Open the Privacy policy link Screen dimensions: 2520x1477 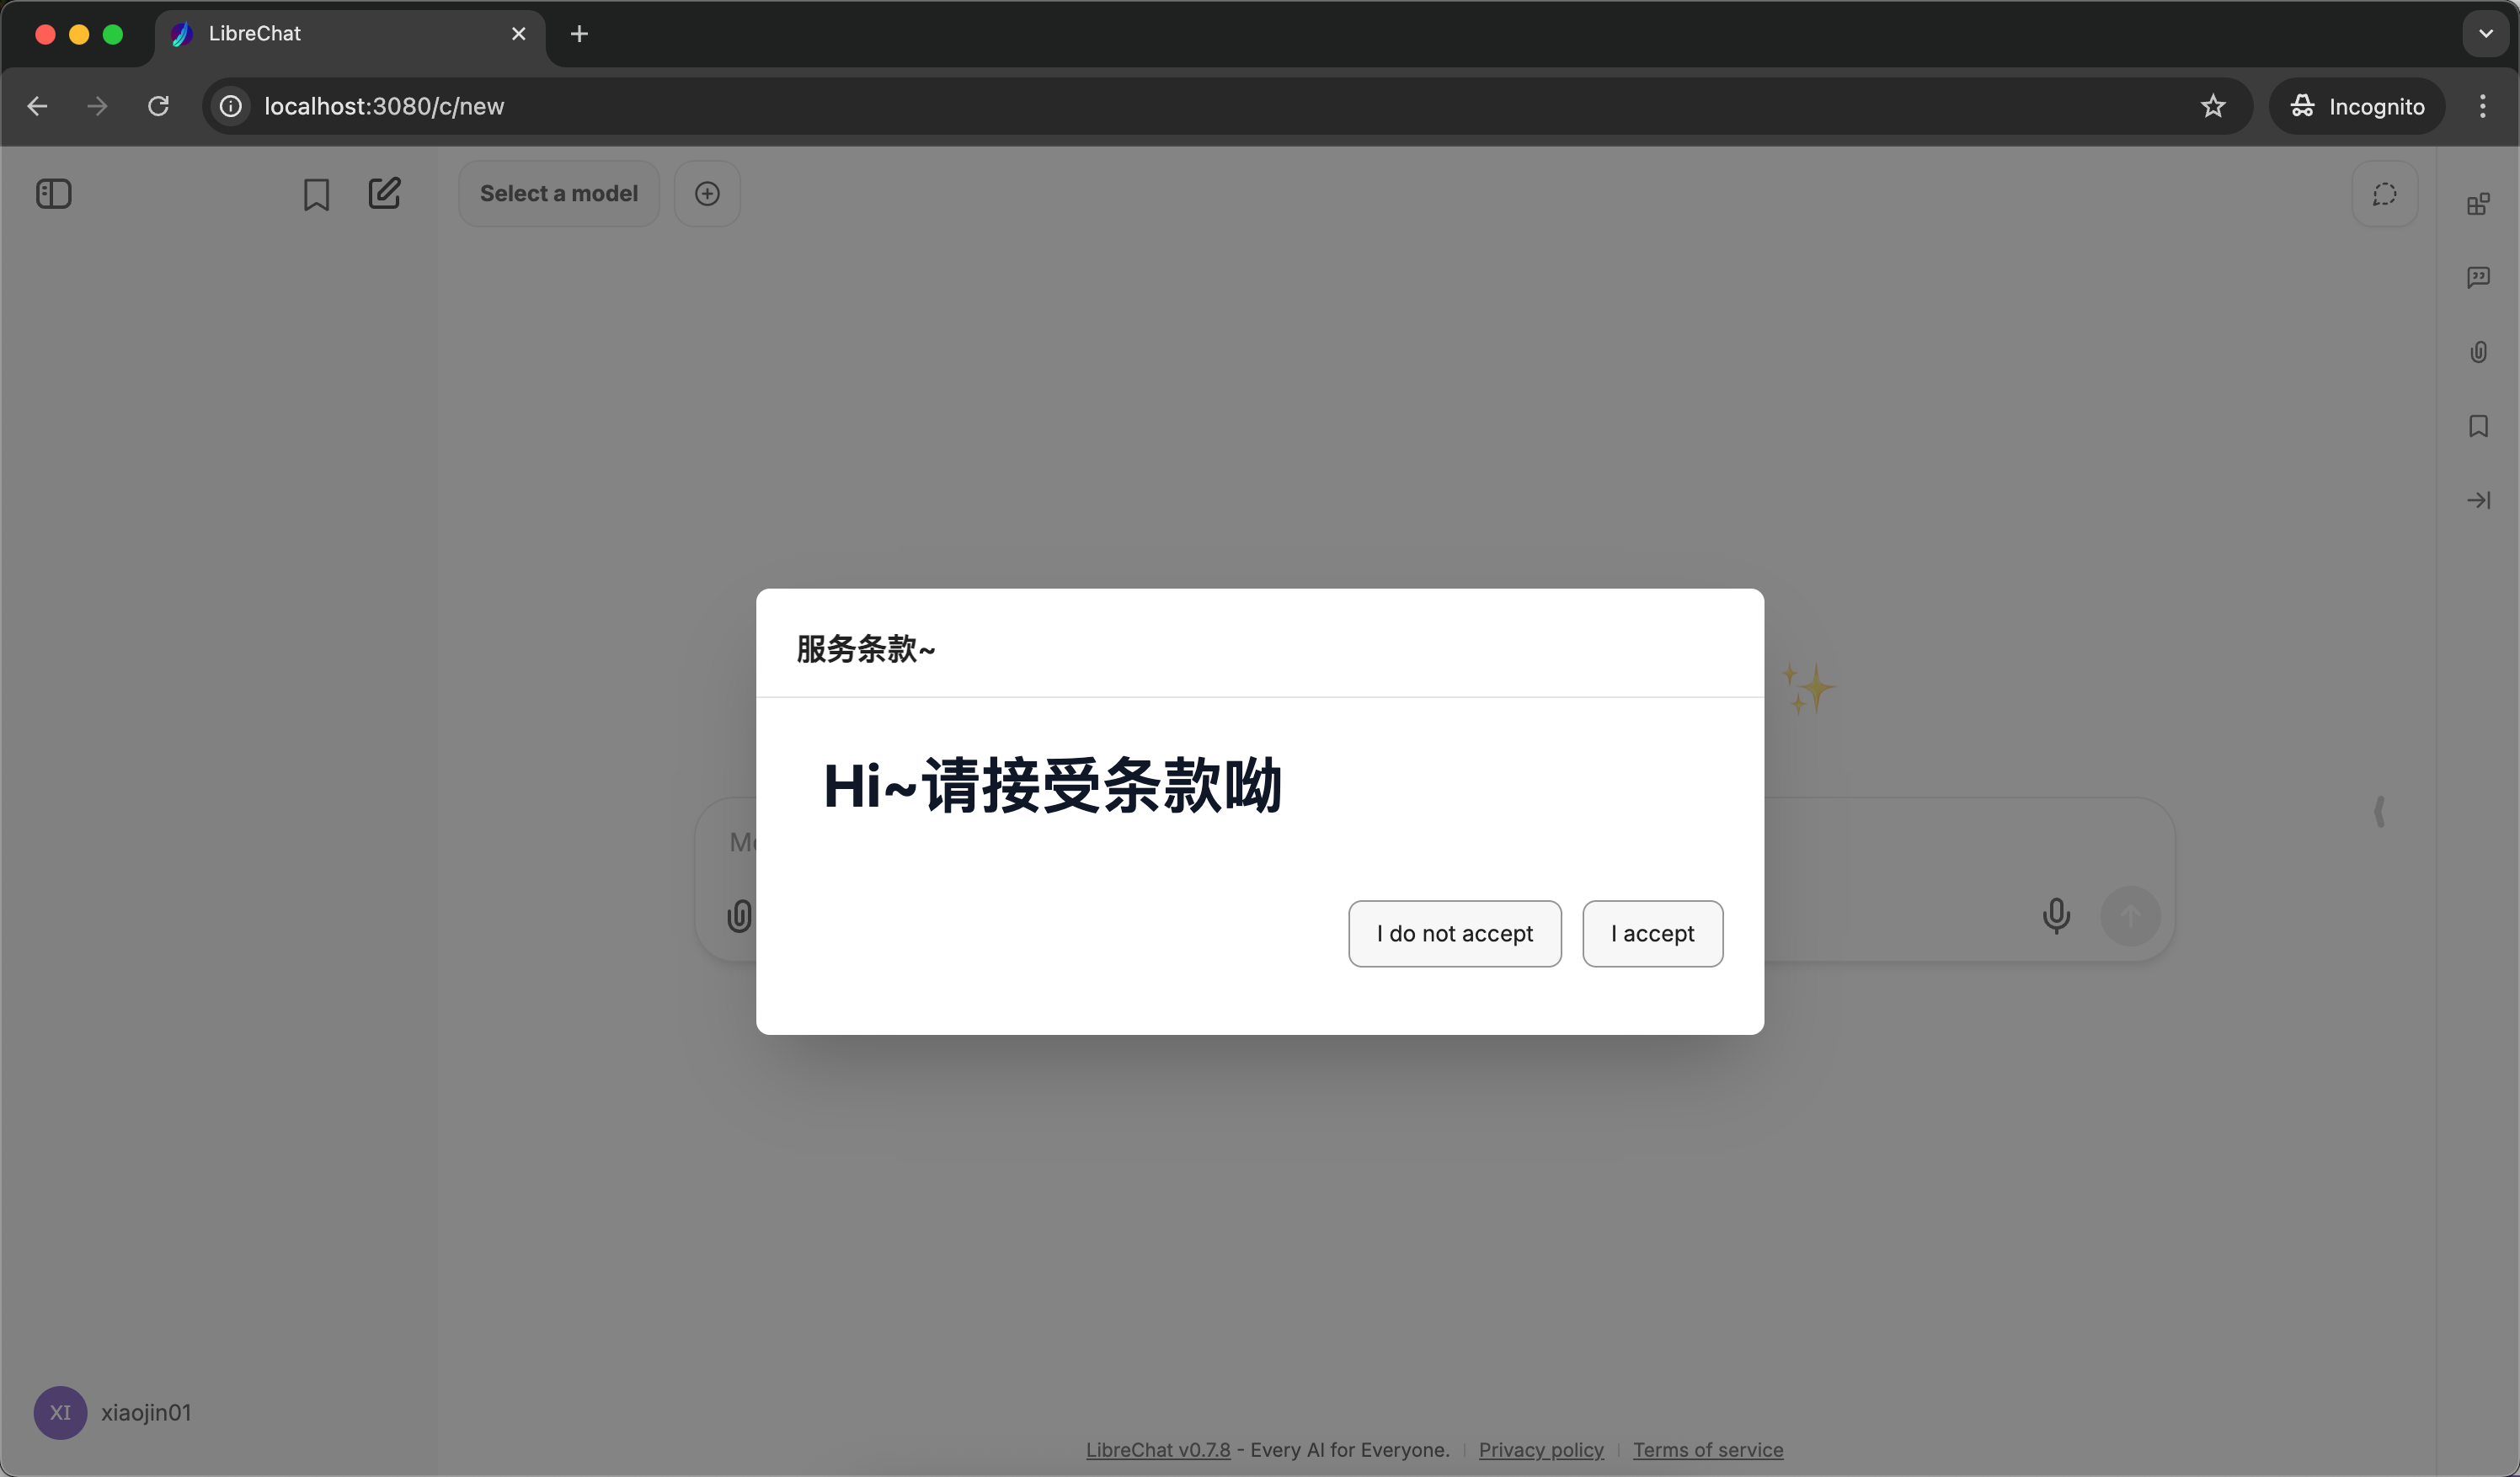[x=1540, y=1450]
